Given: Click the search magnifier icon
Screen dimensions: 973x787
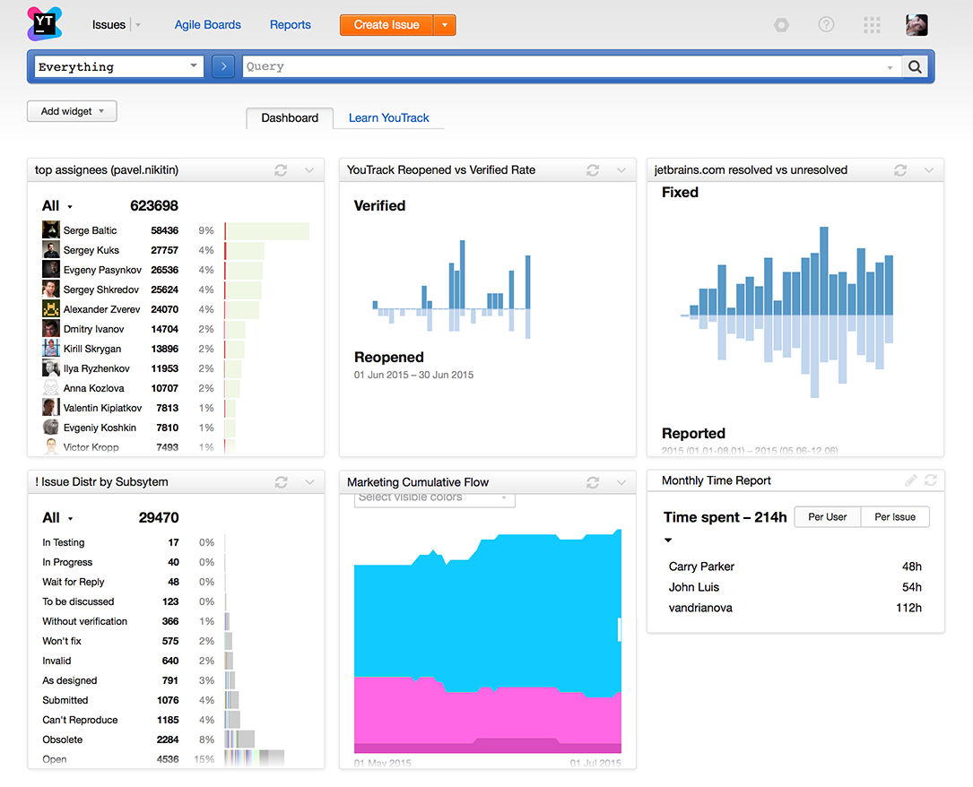Looking at the screenshot, I should point(915,66).
